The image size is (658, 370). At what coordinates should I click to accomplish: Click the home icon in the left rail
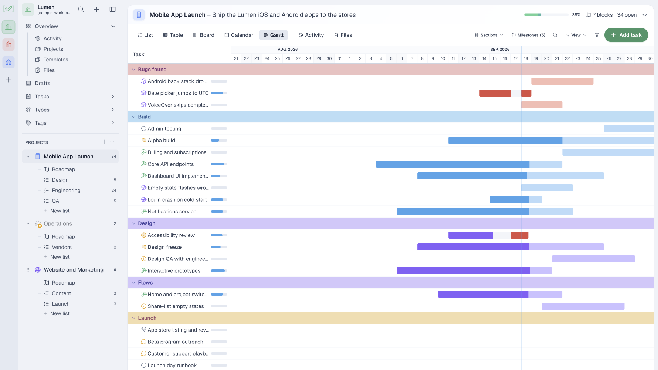tap(9, 62)
